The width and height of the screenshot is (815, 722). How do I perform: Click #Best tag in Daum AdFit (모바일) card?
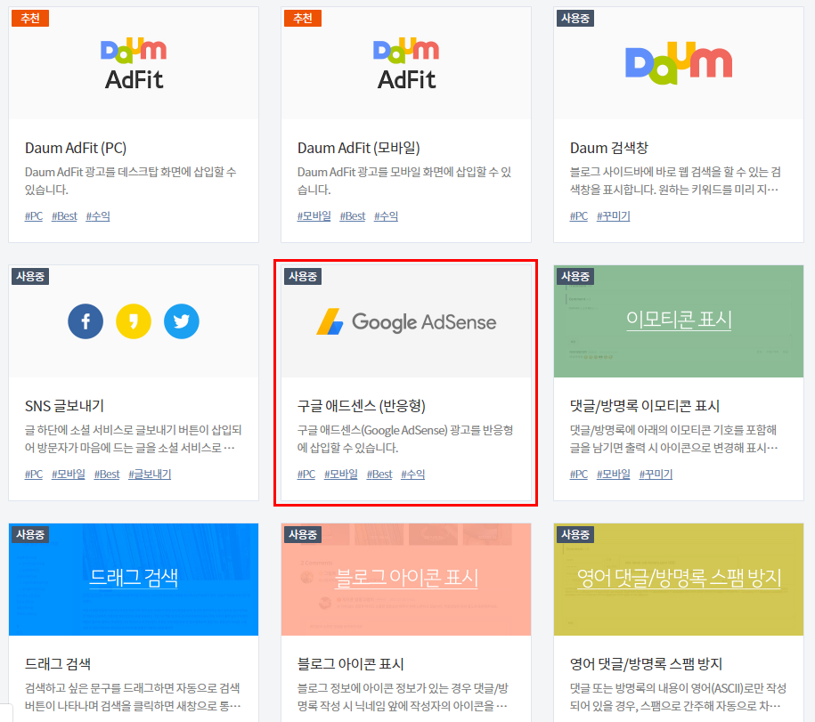pos(353,216)
